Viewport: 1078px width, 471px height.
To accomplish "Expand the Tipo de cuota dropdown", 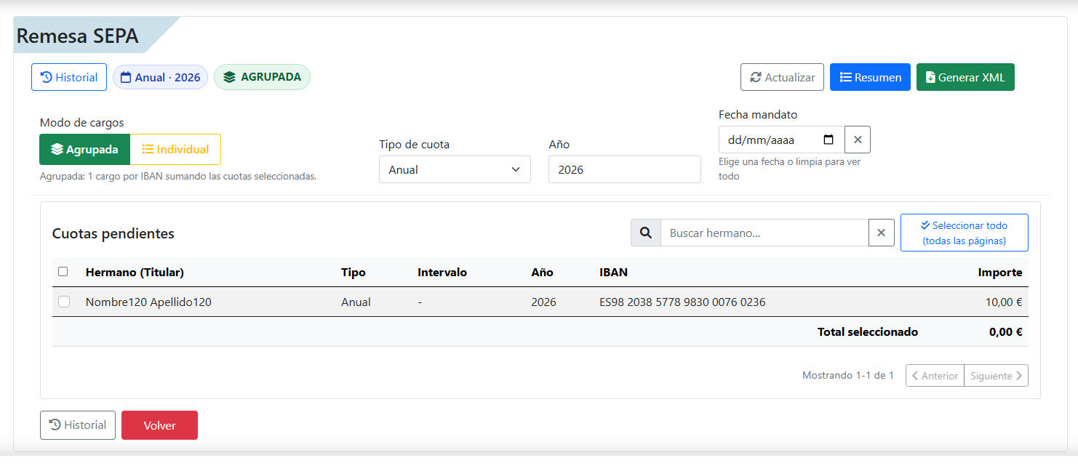I will pyautogui.click(x=455, y=169).
